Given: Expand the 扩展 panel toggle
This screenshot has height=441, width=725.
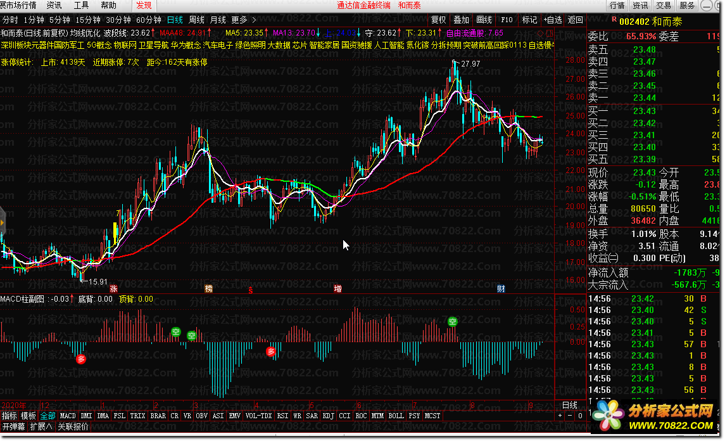Looking at the screenshot, I should coord(41,426).
